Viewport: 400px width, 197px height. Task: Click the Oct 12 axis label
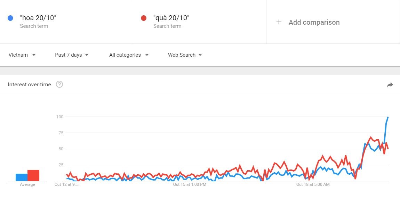[66, 184]
